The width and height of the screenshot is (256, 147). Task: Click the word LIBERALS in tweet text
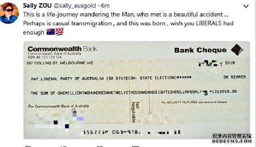[x=209, y=23]
